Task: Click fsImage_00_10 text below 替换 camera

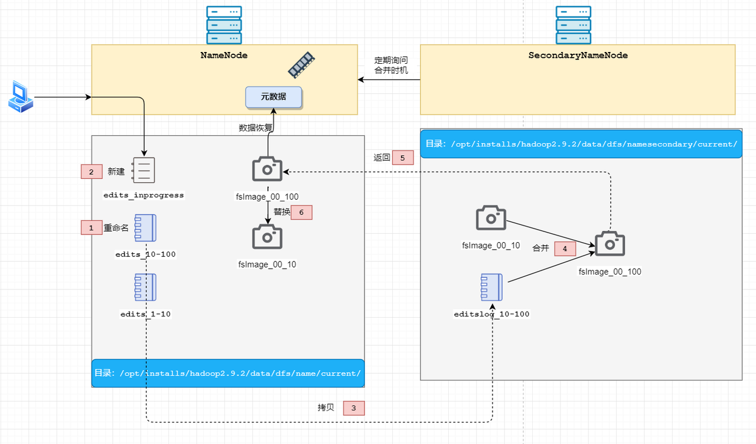Action: (x=267, y=265)
